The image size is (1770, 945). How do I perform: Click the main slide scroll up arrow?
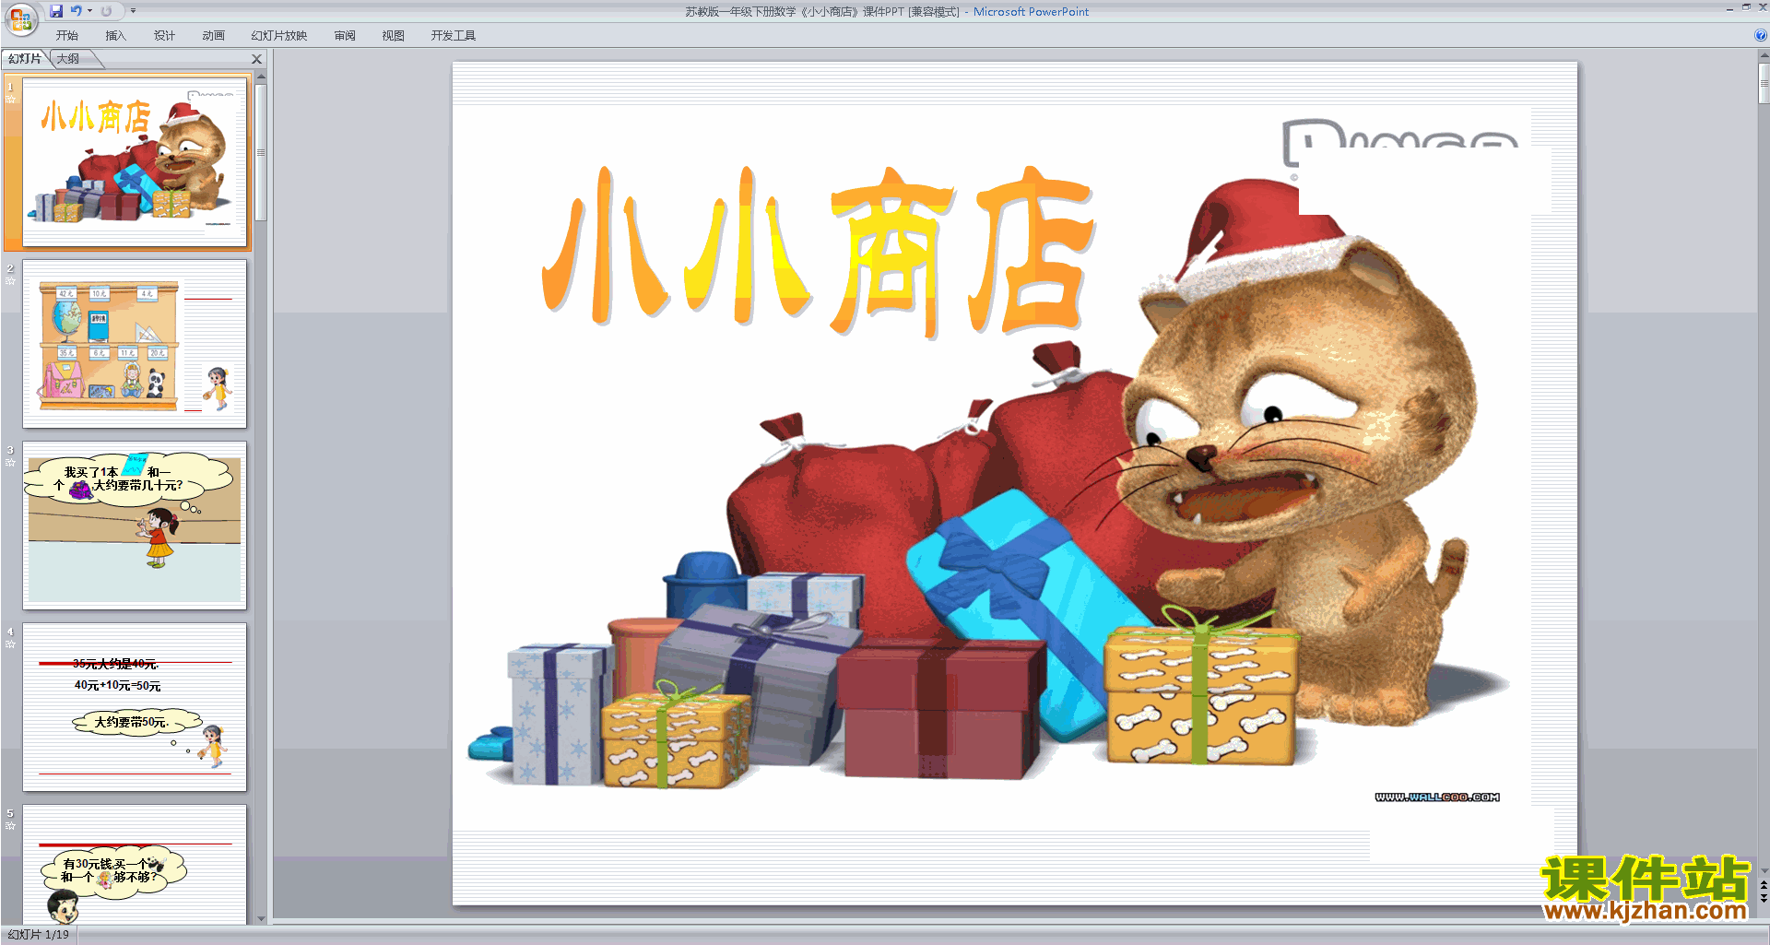click(1764, 55)
